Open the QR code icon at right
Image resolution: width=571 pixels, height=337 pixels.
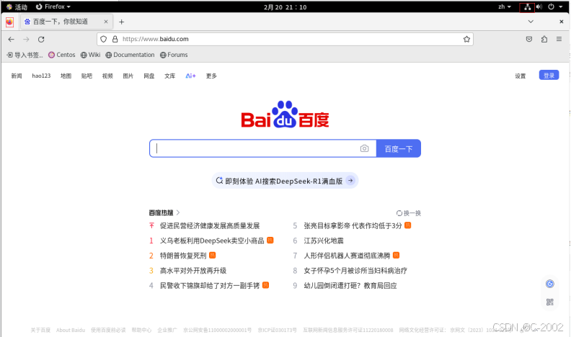click(x=550, y=302)
